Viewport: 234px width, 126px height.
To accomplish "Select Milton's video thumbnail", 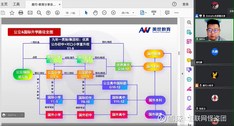I will (x=214, y=30).
